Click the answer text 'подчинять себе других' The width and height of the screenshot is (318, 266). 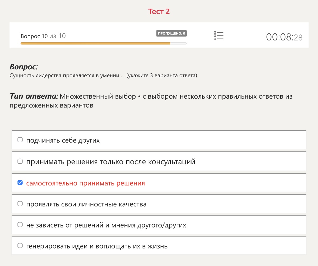[63, 140]
